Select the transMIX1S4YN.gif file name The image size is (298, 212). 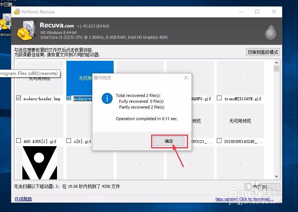(243, 99)
